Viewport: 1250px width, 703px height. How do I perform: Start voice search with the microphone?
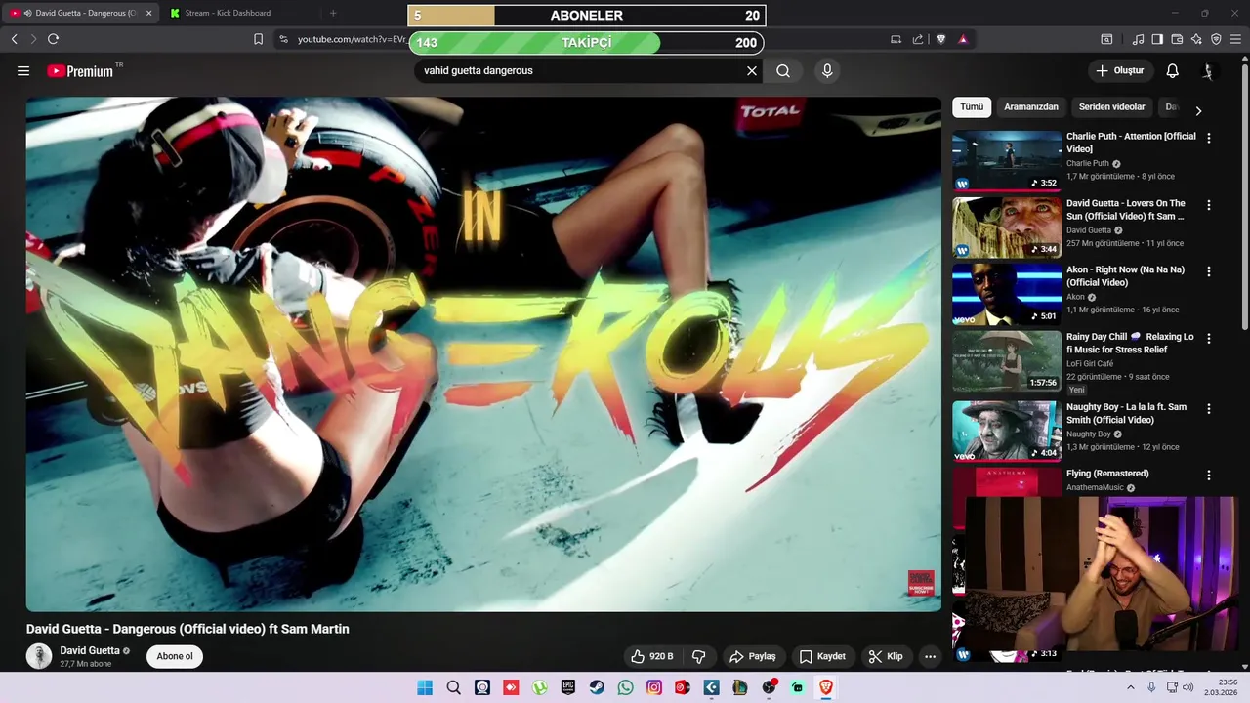[827, 71]
